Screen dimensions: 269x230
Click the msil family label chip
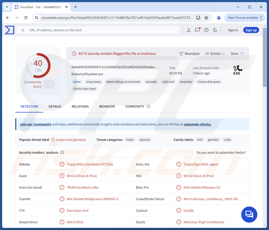pyautogui.click(x=200, y=140)
